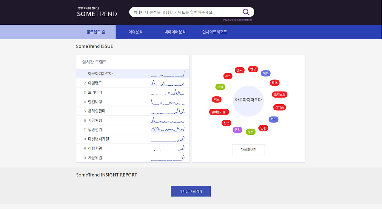Viewport: 382px width, 209px height.
Task: Click the magnifying glass search icon
Action: click(246, 12)
